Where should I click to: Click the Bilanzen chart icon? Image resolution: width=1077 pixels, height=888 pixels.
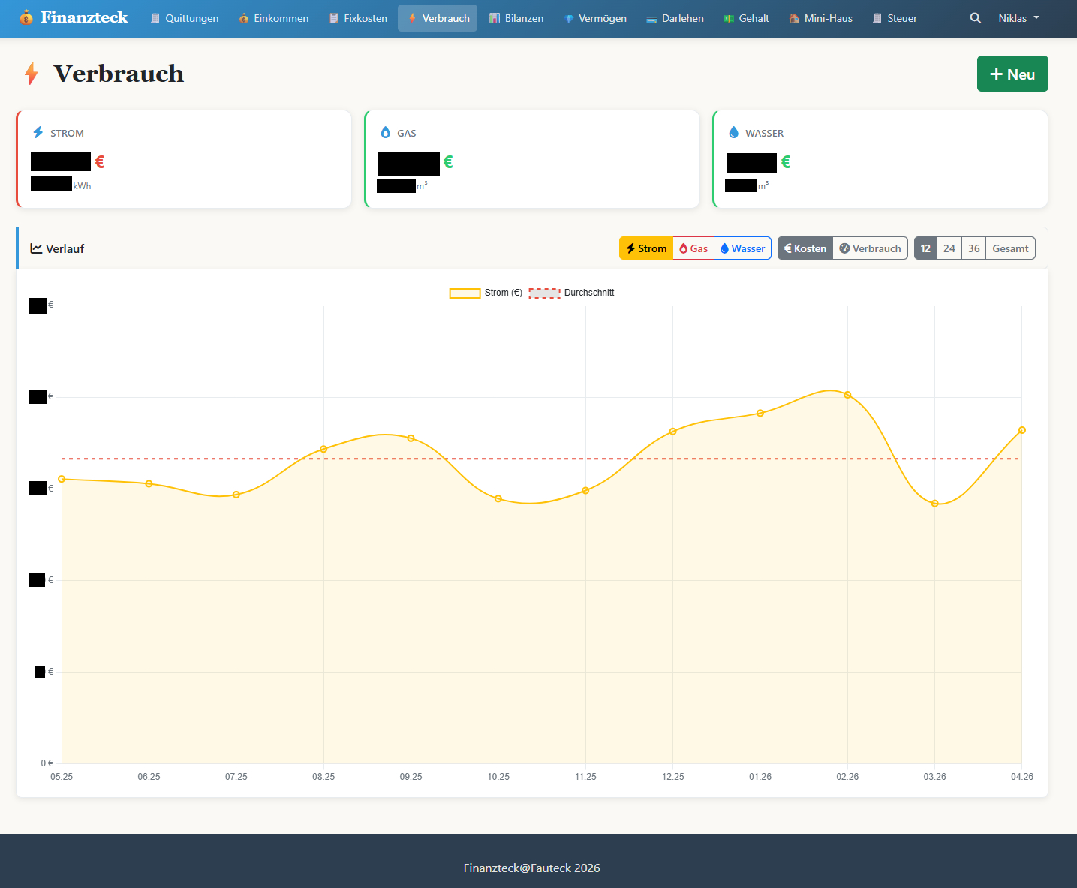[x=495, y=18]
